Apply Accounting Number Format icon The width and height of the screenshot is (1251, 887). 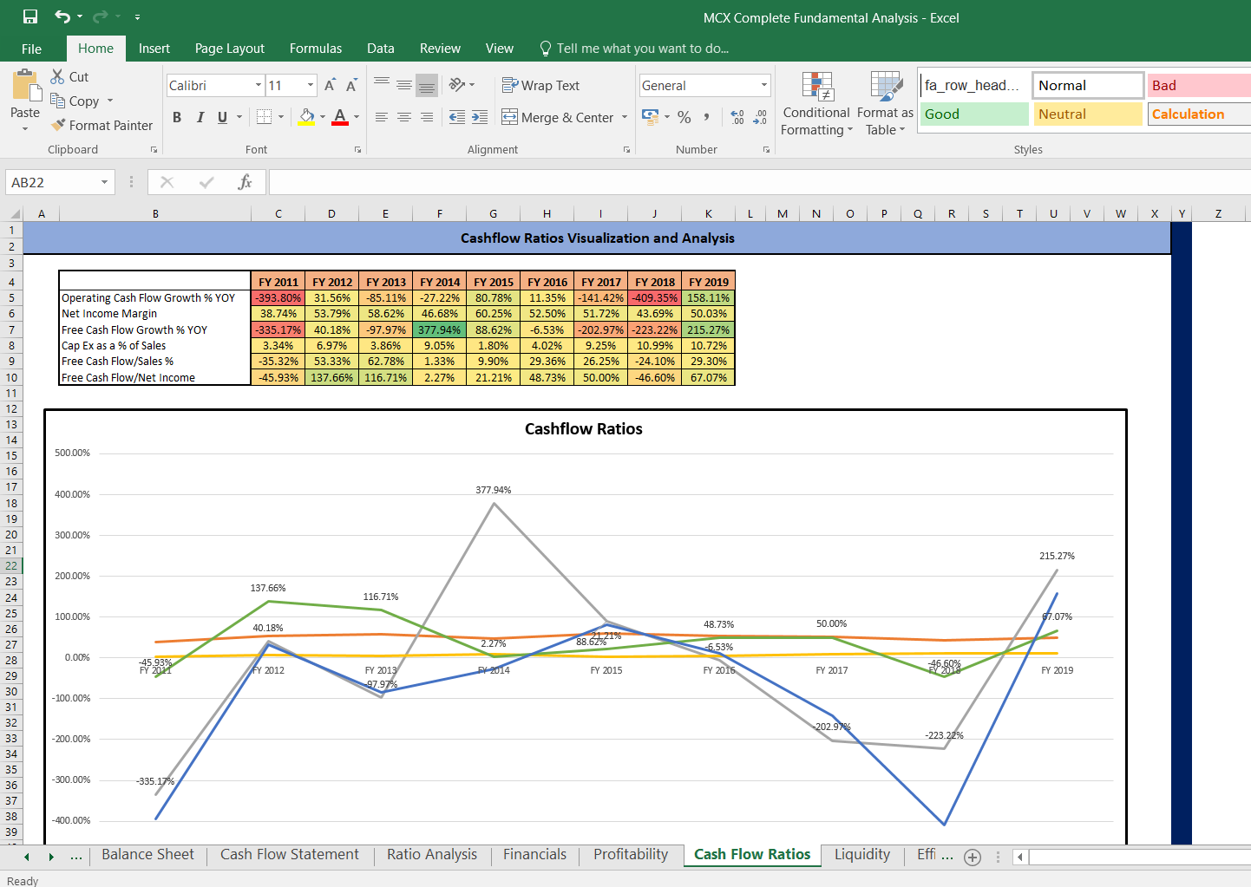click(650, 116)
